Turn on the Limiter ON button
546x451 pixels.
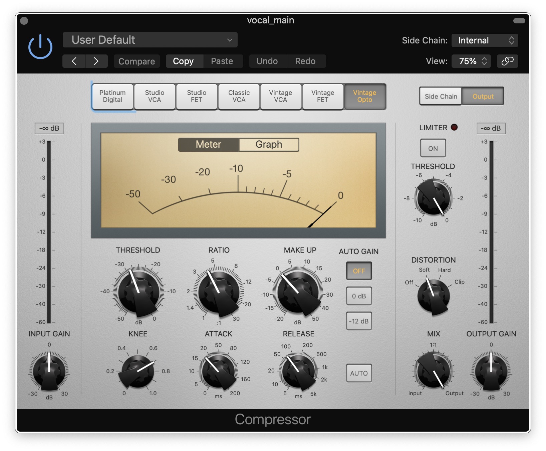coord(433,148)
